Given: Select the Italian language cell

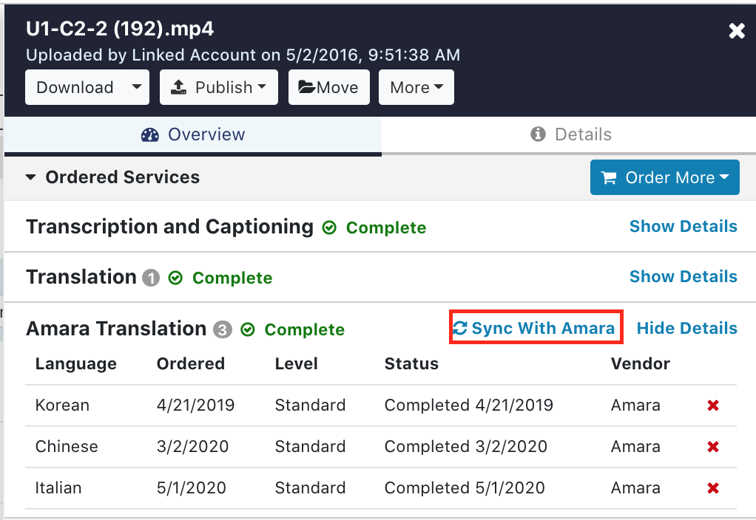Looking at the screenshot, I should (x=58, y=488).
